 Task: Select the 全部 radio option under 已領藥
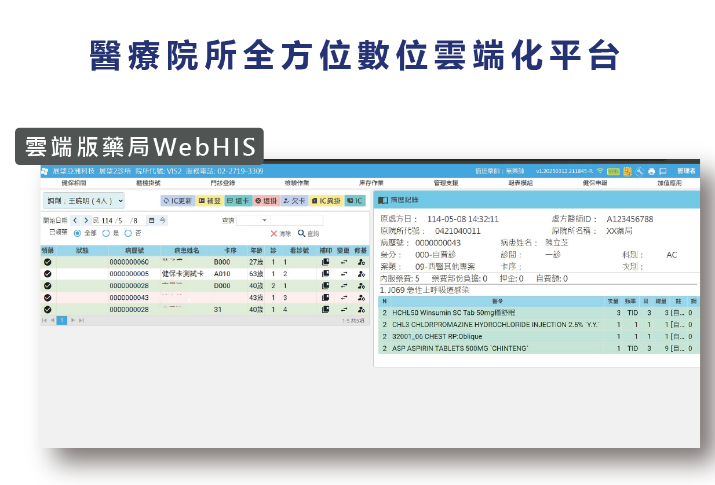click(x=77, y=233)
